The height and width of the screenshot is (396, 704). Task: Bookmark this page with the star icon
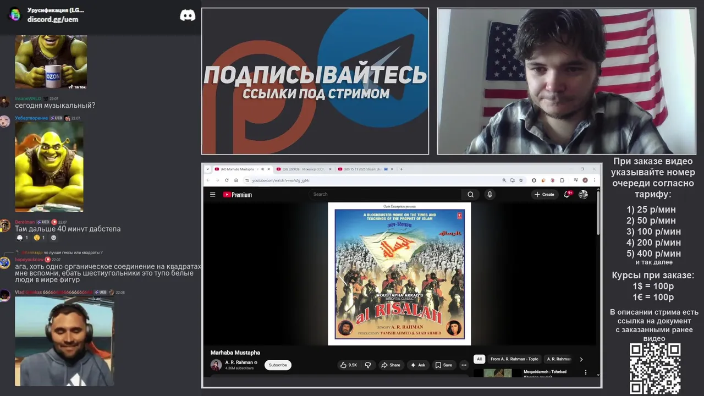tap(522, 180)
